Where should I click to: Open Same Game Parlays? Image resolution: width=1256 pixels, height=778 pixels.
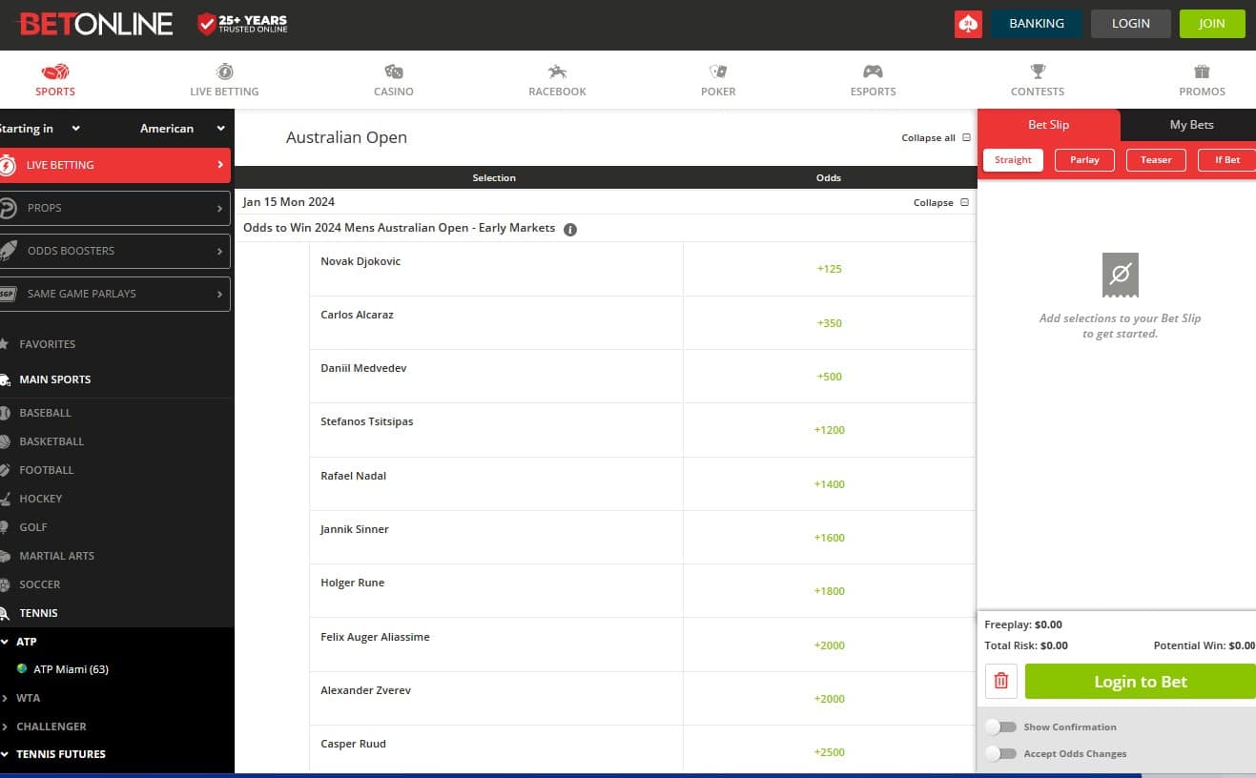point(115,294)
